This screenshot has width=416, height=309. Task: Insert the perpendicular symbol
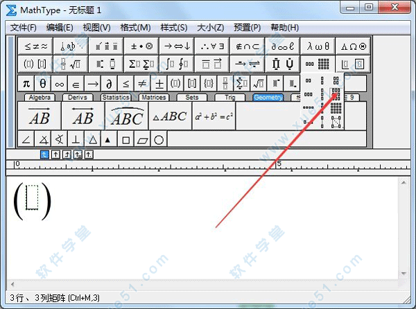(x=76, y=139)
